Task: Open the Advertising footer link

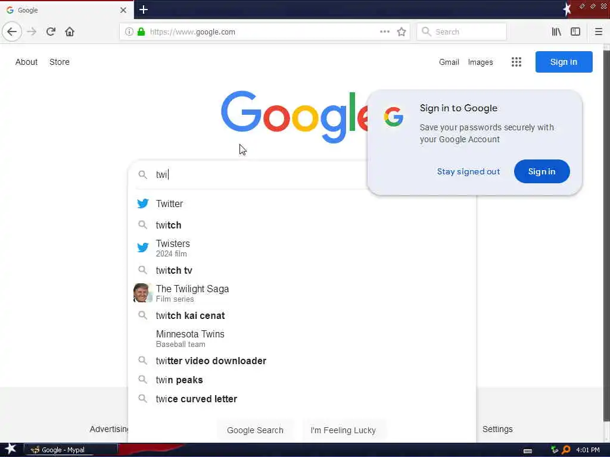Action: tap(109, 429)
